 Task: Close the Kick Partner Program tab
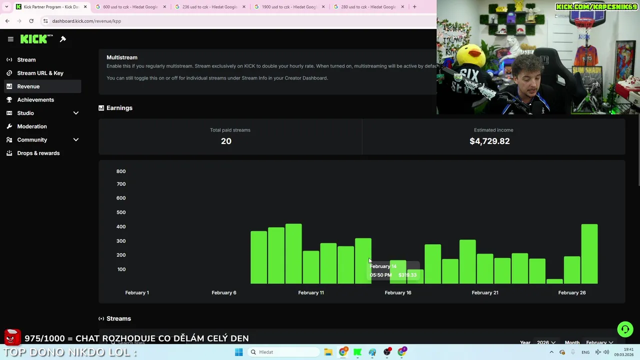click(85, 7)
